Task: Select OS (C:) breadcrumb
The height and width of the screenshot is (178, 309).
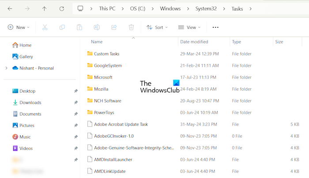Action: 138,9
